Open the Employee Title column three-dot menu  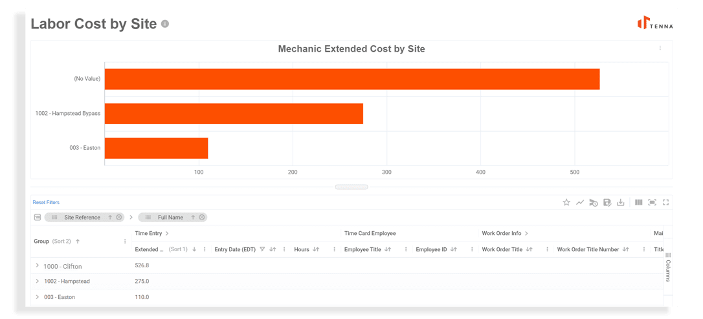click(406, 249)
